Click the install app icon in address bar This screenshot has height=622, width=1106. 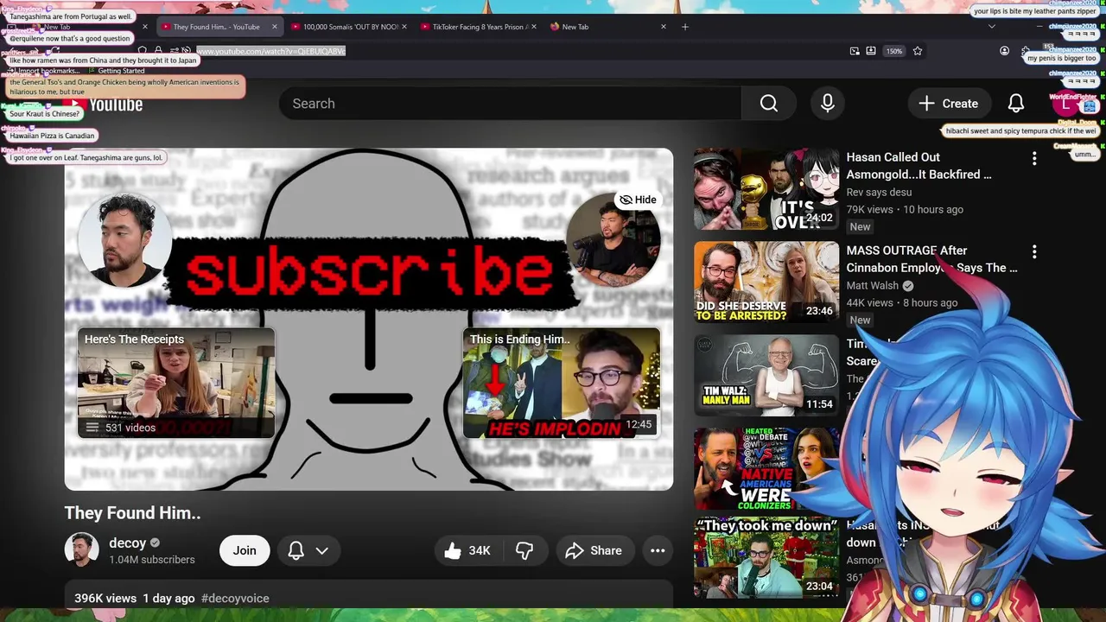click(x=871, y=51)
